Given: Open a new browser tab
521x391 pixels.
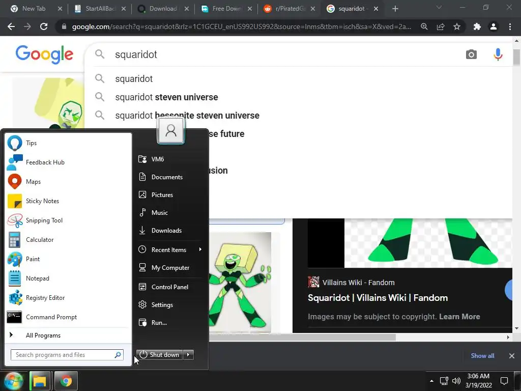Looking at the screenshot, I should pos(395,9).
